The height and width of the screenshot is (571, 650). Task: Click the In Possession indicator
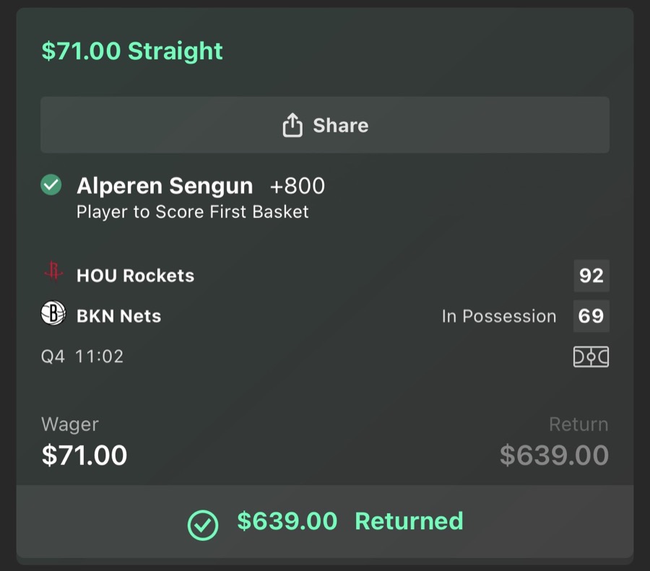498,315
